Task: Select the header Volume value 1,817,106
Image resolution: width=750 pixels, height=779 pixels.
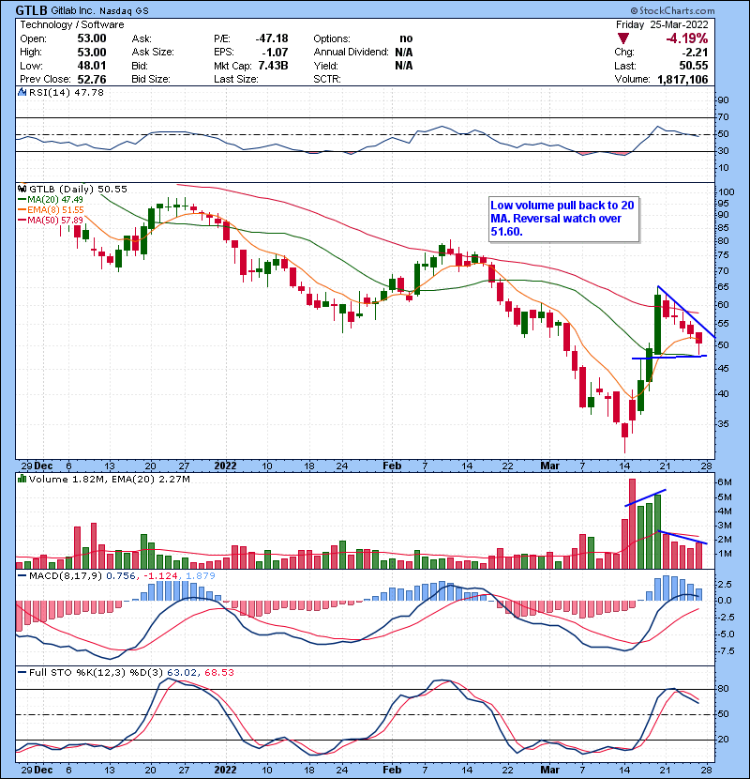Action: coord(683,79)
